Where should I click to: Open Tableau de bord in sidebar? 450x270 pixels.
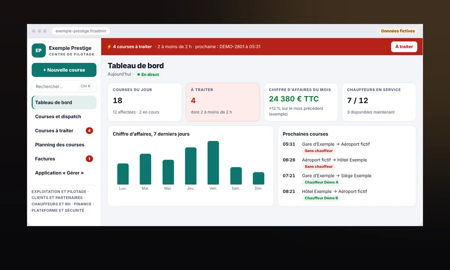pyautogui.click(x=64, y=102)
